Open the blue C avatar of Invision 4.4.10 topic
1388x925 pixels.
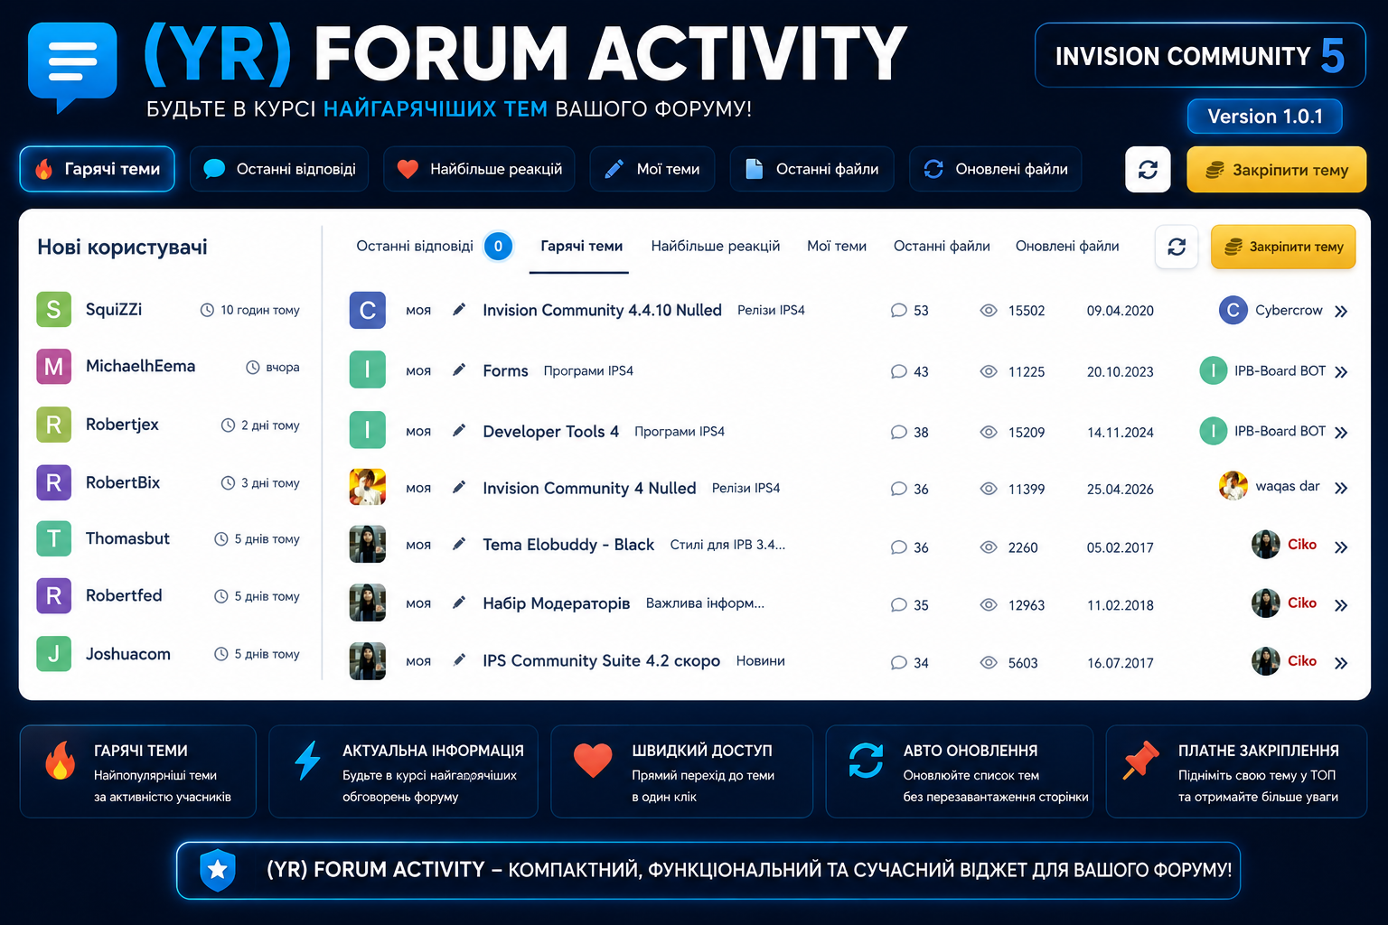click(368, 310)
